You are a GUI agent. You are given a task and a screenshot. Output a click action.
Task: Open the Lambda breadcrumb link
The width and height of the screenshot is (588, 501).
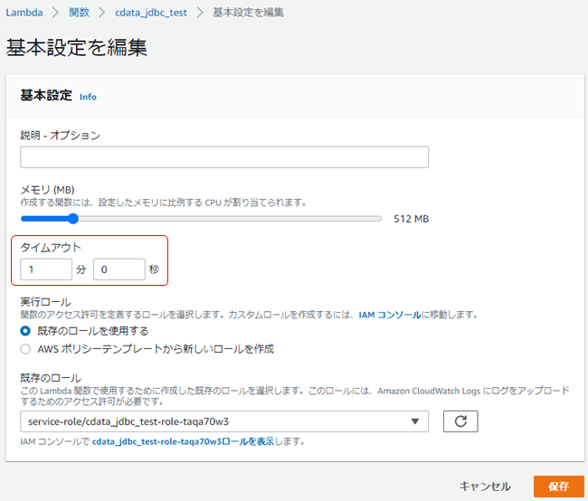pos(24,13)
